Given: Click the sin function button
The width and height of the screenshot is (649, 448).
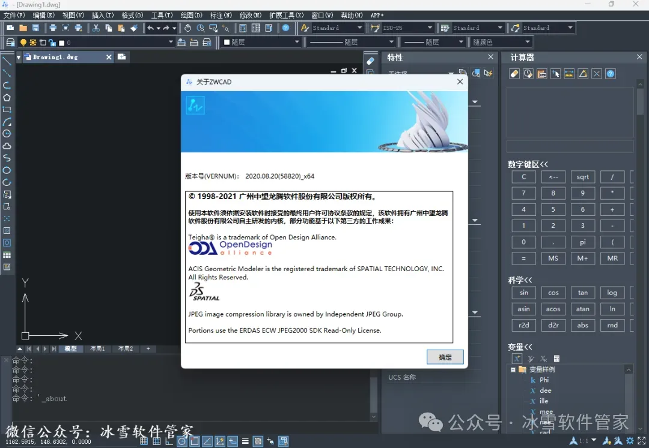Looking at the screenshot, I should click(x=523, y=293).
